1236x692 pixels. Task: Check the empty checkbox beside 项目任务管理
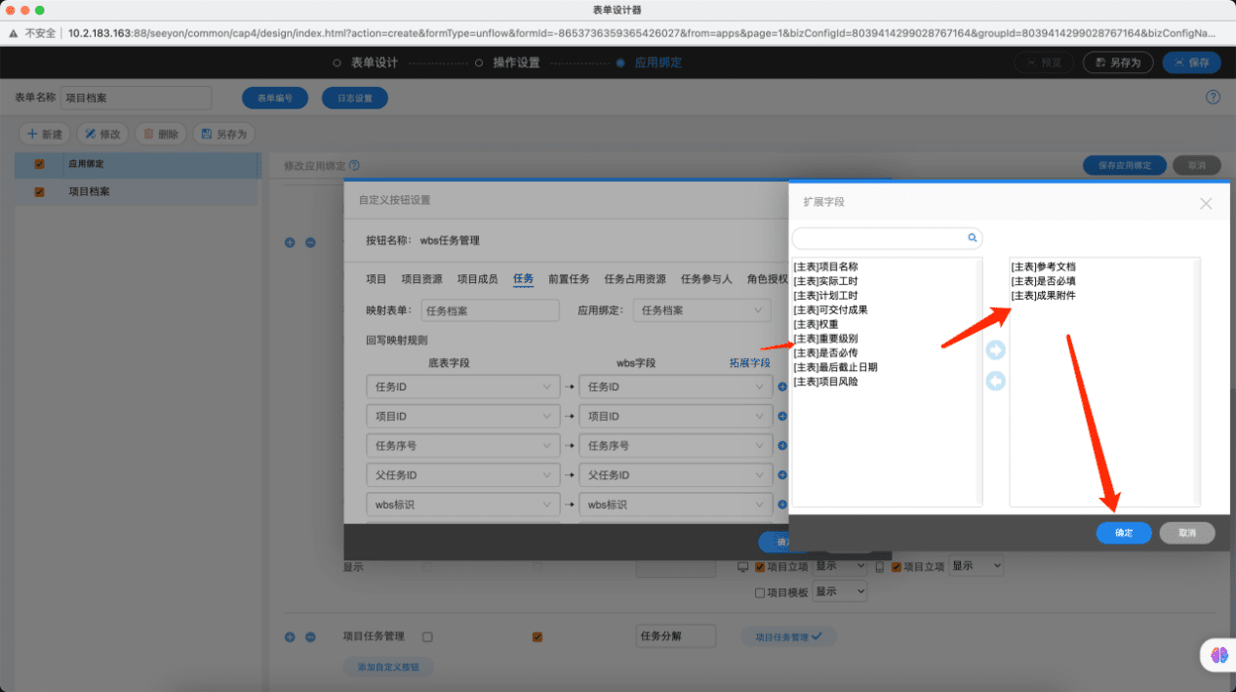click(427, 636)
